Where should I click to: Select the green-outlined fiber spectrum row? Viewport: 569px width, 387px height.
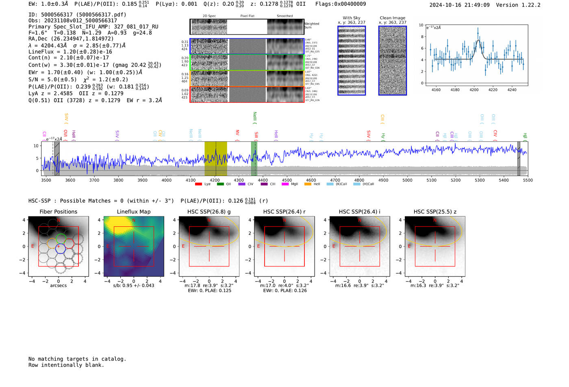pyautogui.click(x=247, y=63)
